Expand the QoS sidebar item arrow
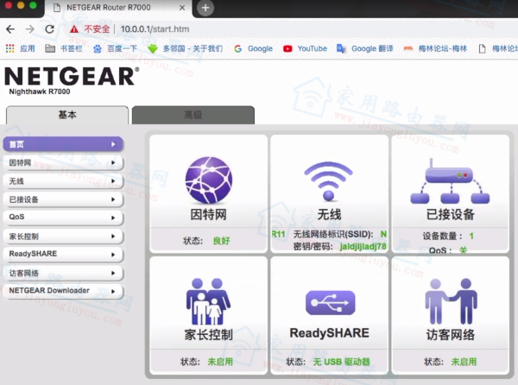This screenshot has width=518, height=385. [112, 218]
